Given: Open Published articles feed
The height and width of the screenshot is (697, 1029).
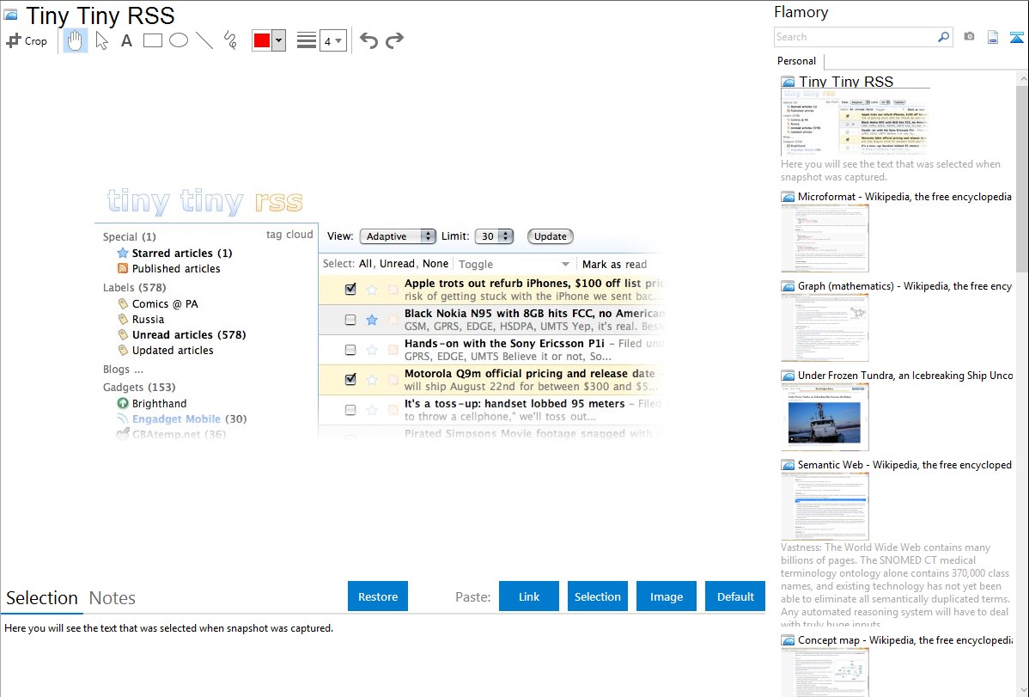Looking at the screenshot, I should click(176, 269).
